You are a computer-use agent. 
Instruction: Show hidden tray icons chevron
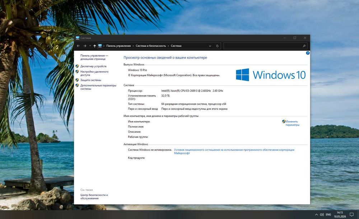pyautogui.click(x=316, y=215)
